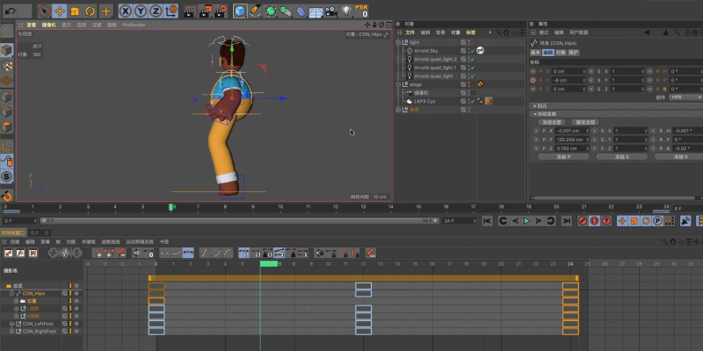
Task: Click the 冻结 S button
Action: pyautogui.click(x=622, y=157)
